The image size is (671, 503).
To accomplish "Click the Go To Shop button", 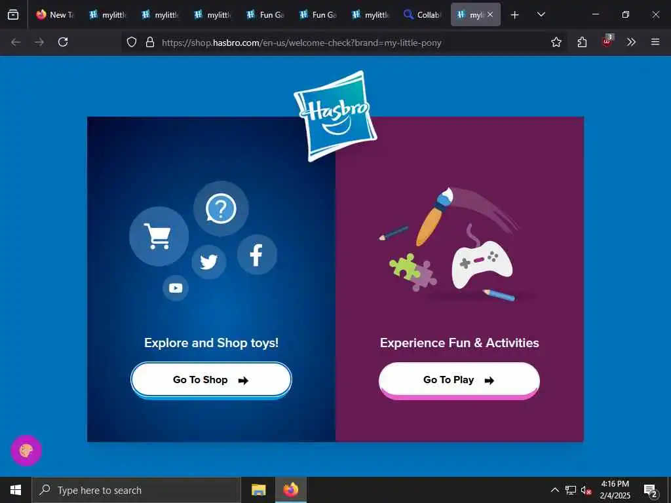I will (x=211, y=380).
